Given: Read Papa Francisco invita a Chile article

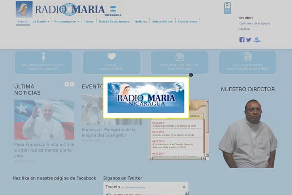Looking at the screenshot, I should [x=44, y=150].
